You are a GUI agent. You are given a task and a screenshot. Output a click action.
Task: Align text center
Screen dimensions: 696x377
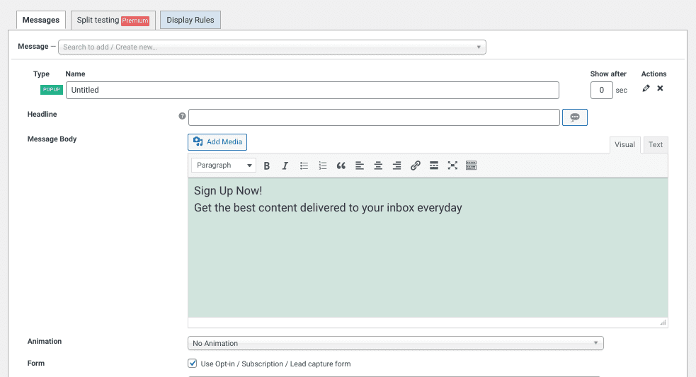(378, 166)
